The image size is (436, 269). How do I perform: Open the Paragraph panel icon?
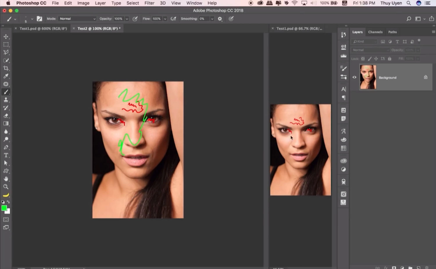pyautogui.click(x=344, y=98)
